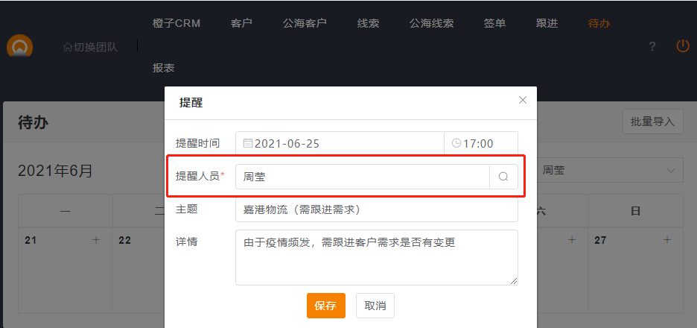This screenshot has width=697, height=328.
Task: Go to the 公海线索 menu
Action: (431, 23)
